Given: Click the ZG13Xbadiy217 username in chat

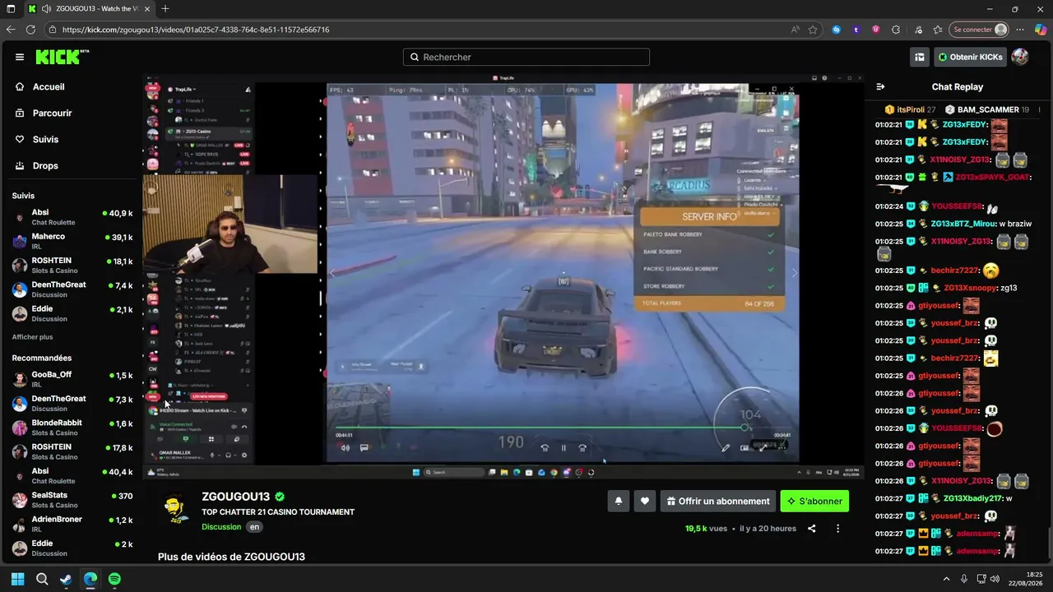Looking at the screenshot, I should tap(972, 498).
